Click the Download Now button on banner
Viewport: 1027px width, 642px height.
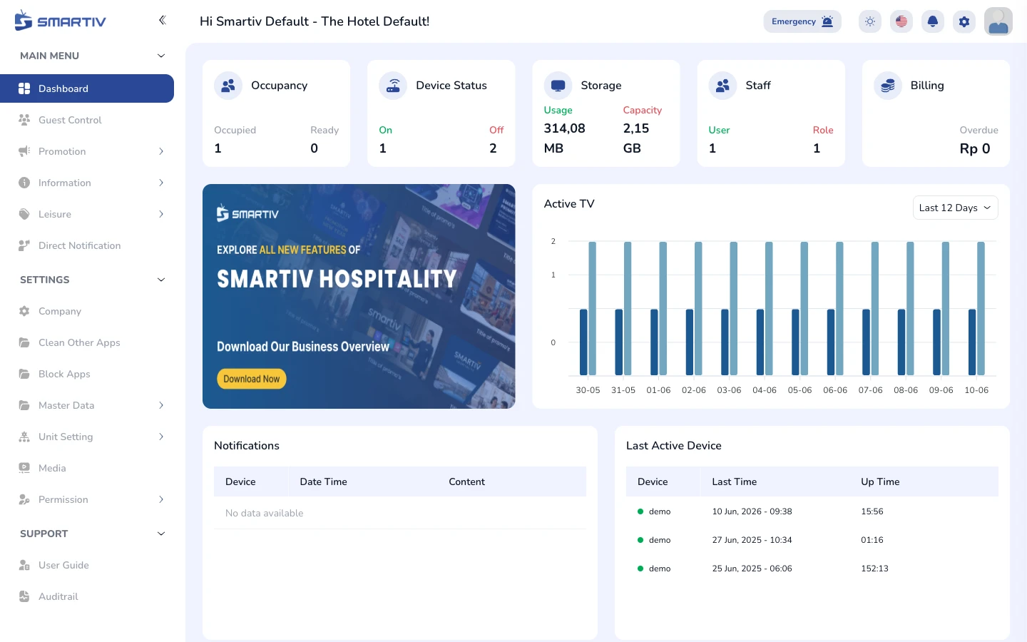252,379
